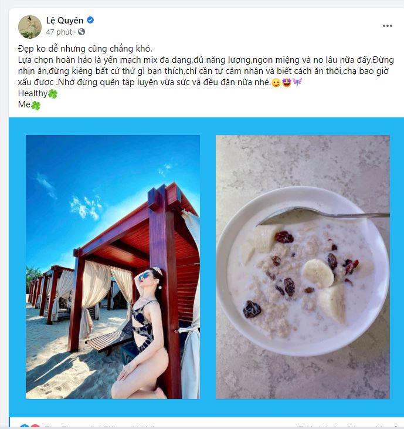The height and width of the screenshot is (429, 404).
Task: Click the reactions count text at bottom
Action: click(x=99, y=427)
